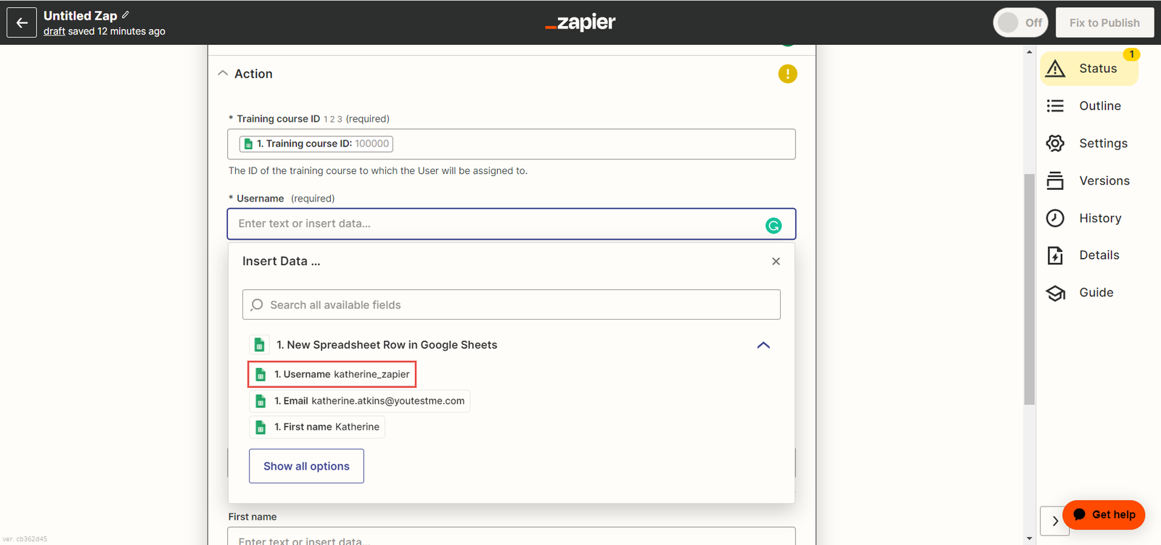
Task: Open the History clock icon
Action: point(1055,218)
